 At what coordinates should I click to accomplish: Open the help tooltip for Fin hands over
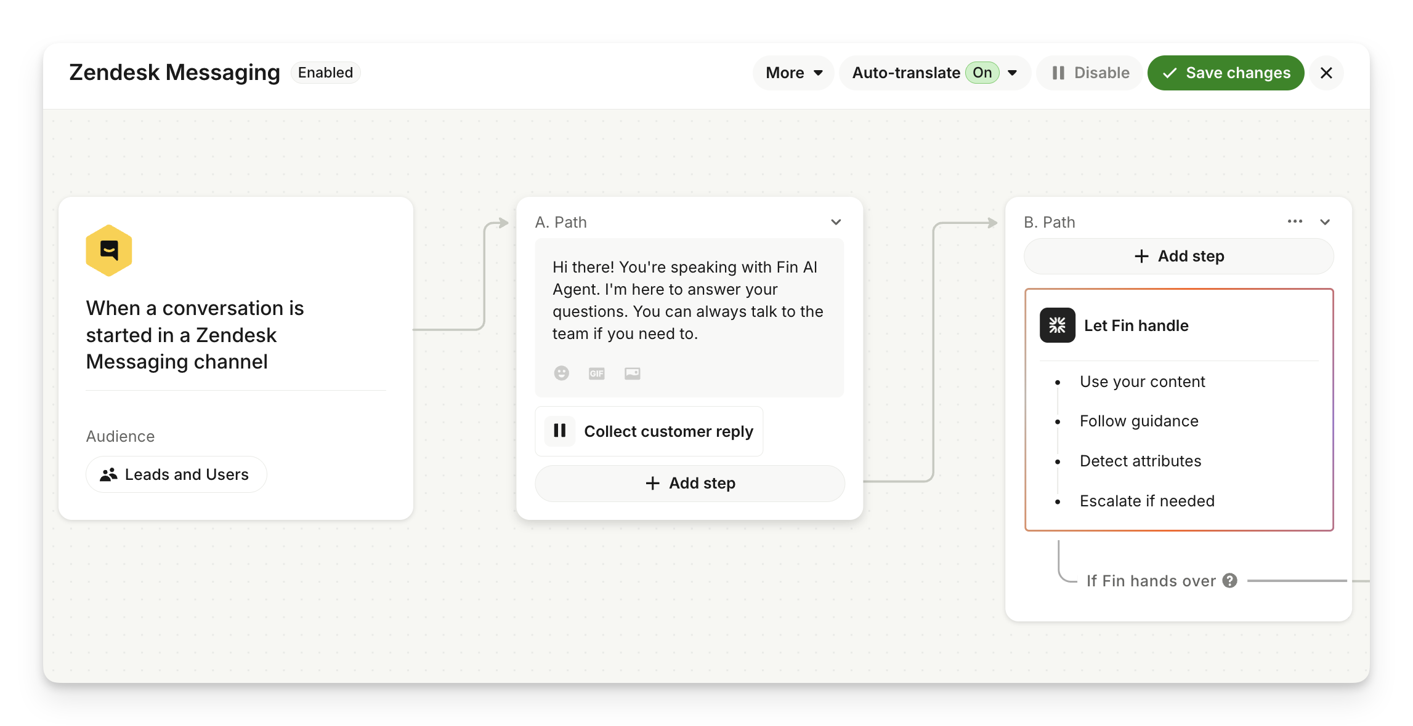[1230, 581]
